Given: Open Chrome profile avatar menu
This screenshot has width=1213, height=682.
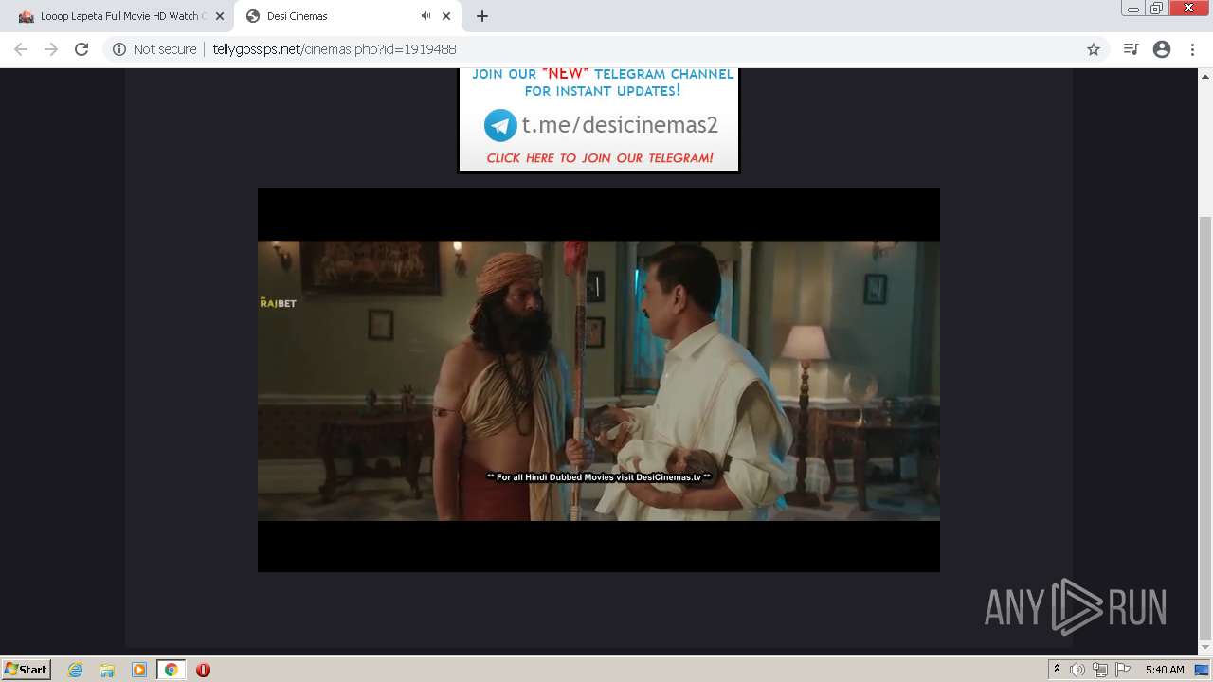Looking at the screenshot, I should pos(1162,49).
